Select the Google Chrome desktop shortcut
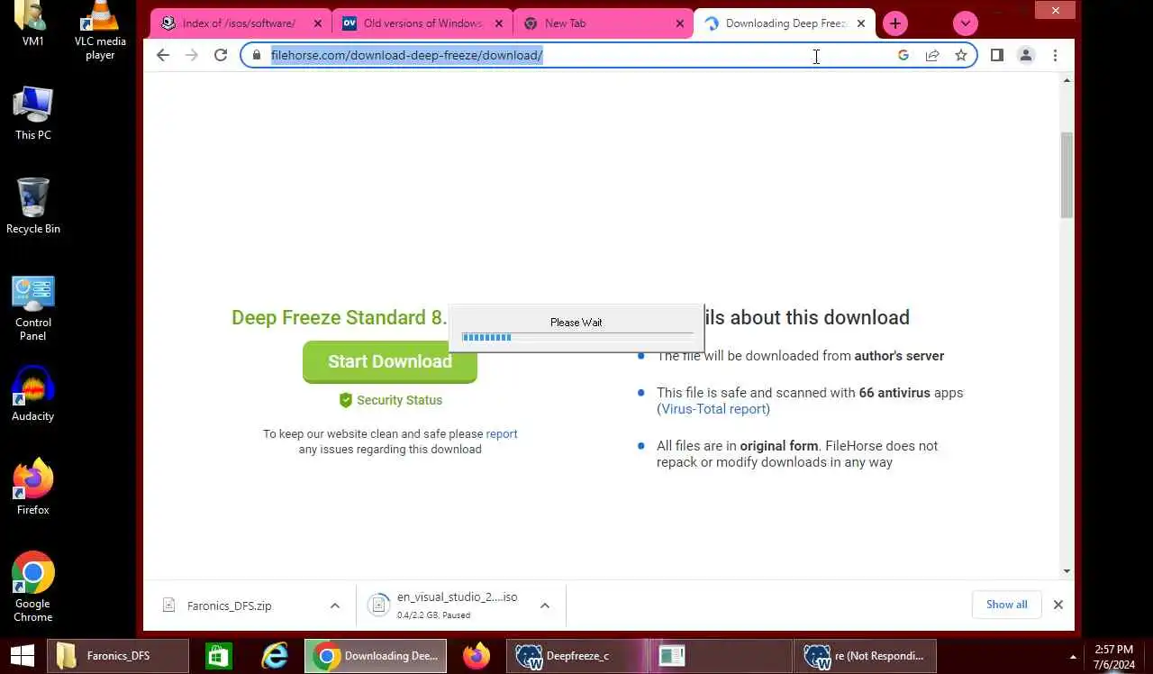1153x674 pixels. coord(33,587)
